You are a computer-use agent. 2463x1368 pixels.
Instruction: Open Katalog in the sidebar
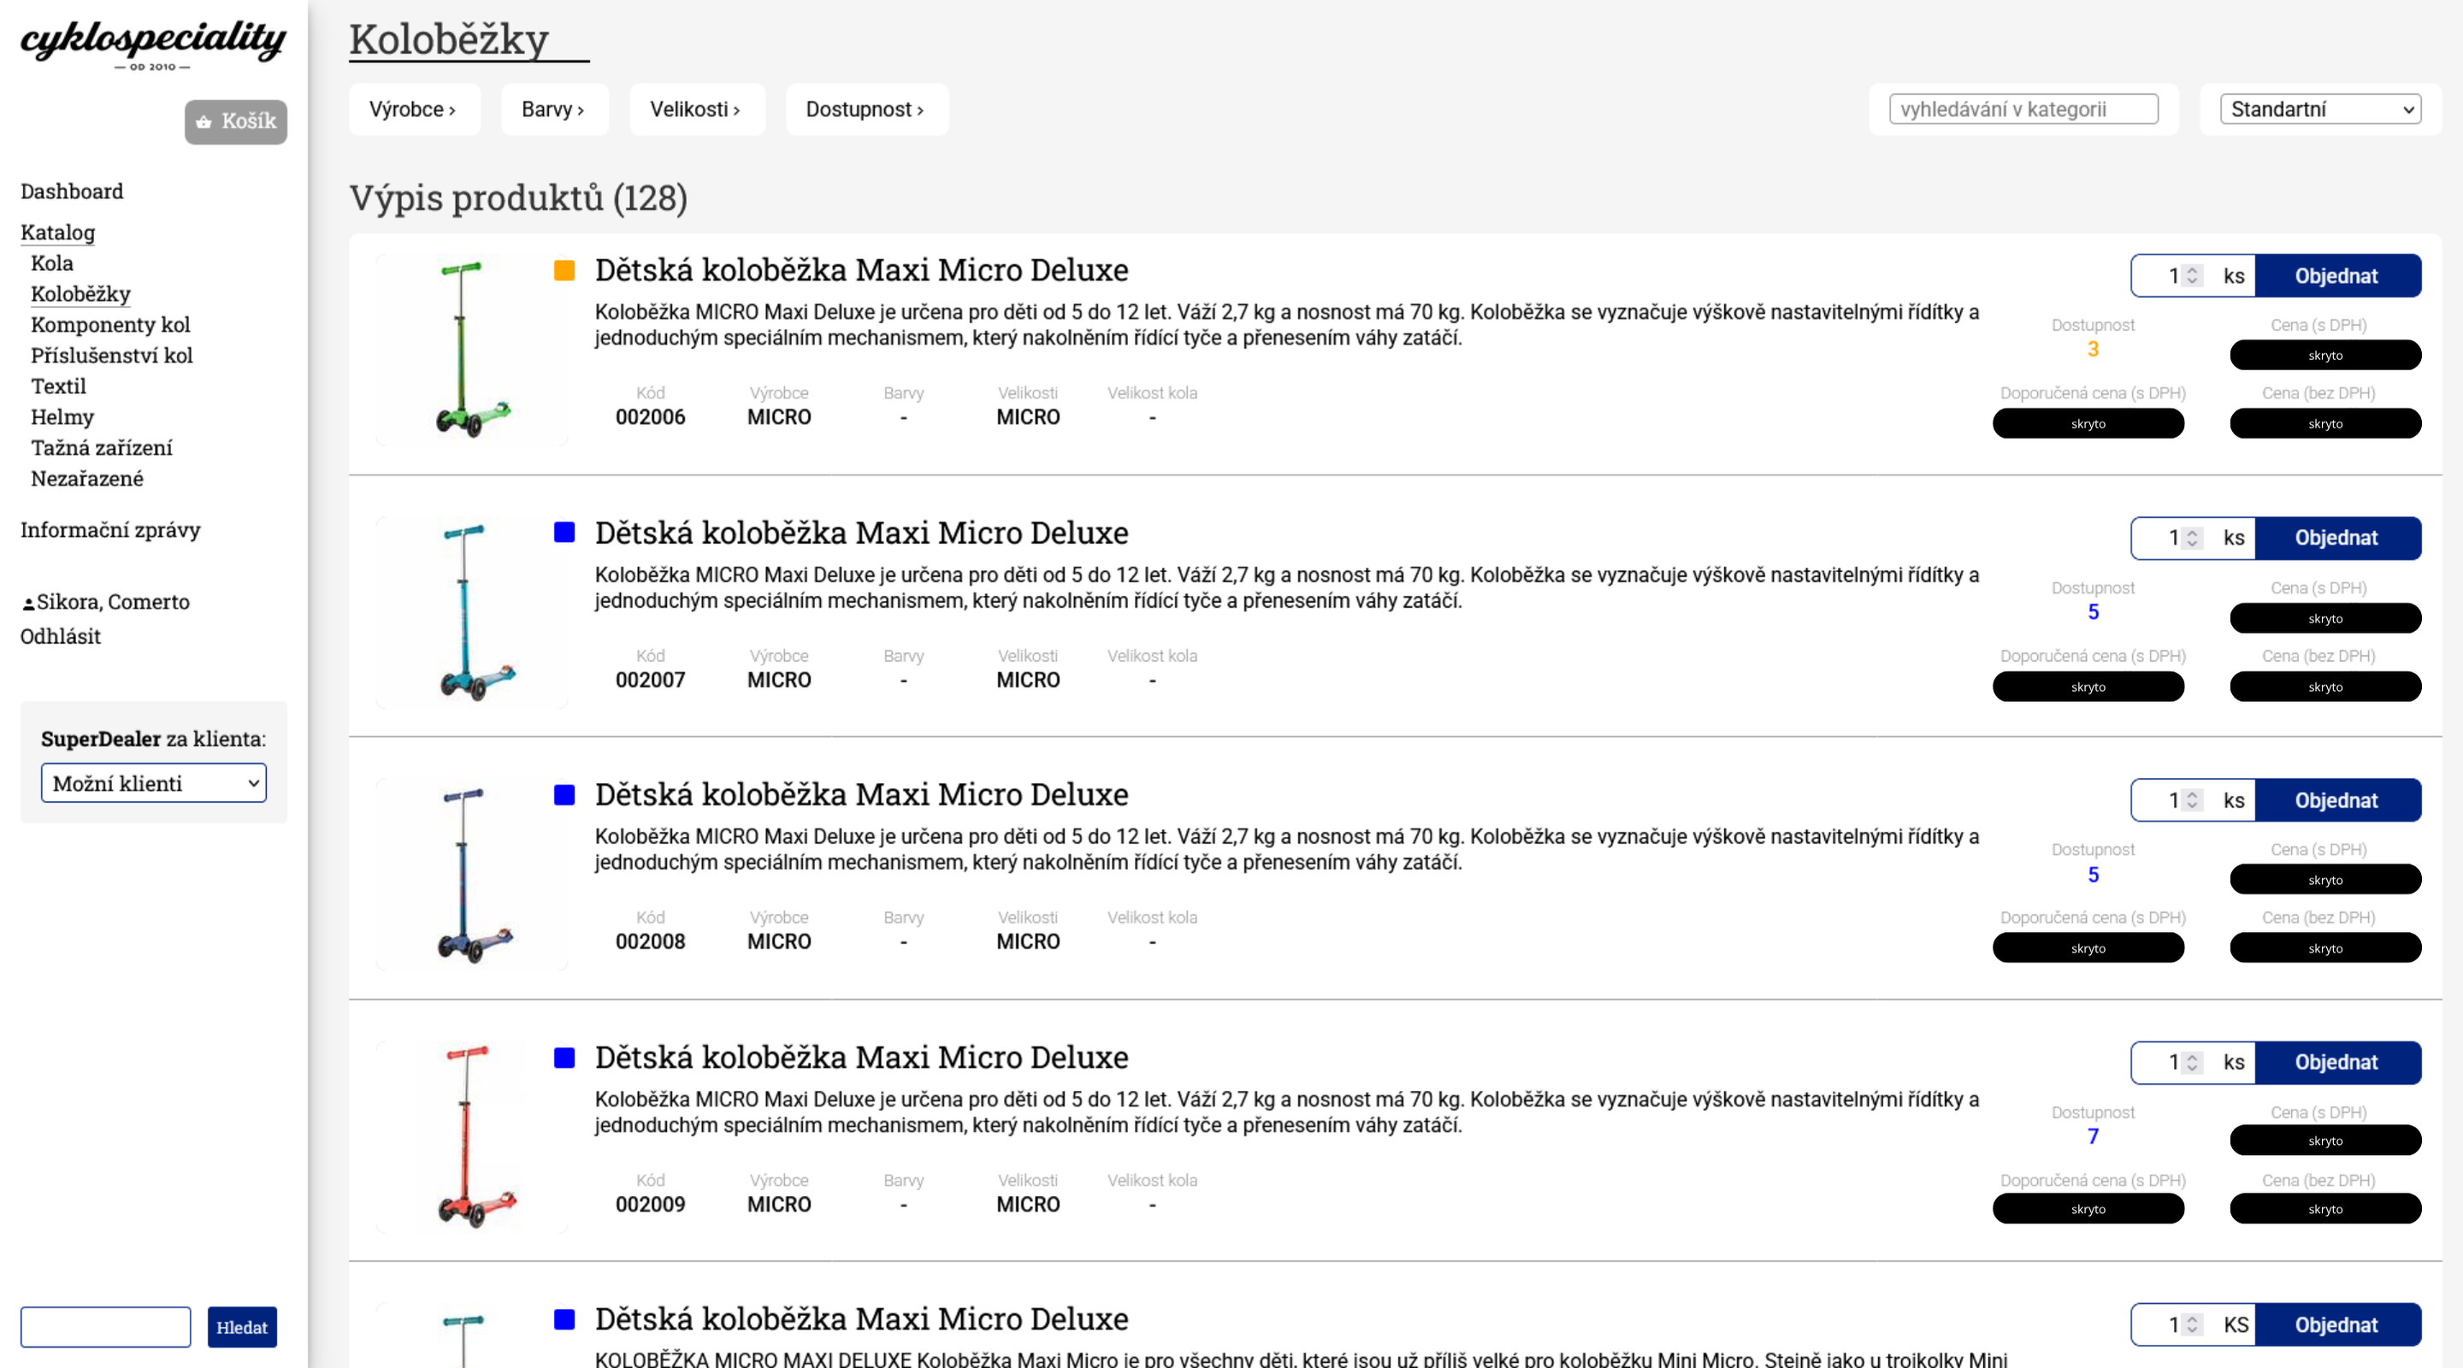pyautogui.click(x=57, y=233)
